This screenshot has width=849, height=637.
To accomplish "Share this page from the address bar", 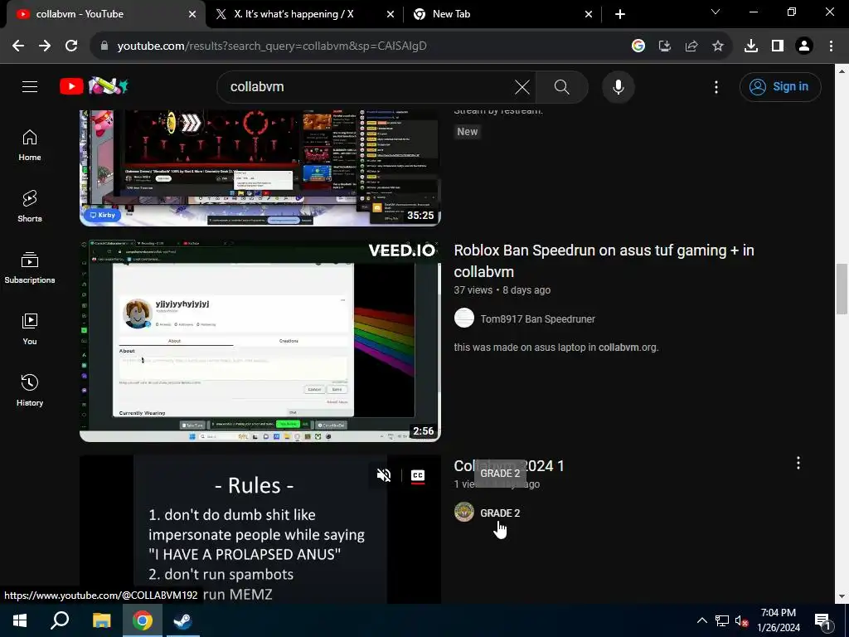I will click(x=691, y=46).
